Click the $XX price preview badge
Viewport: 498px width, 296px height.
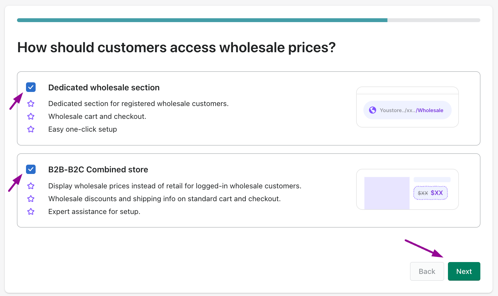431,193
